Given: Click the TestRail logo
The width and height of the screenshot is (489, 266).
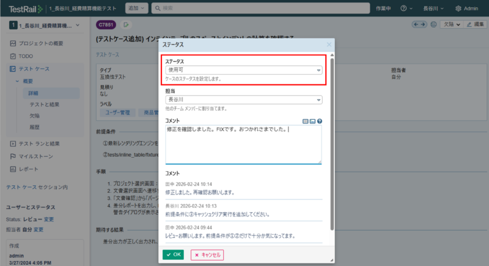Looking at the screenshot, I should 26,9.
